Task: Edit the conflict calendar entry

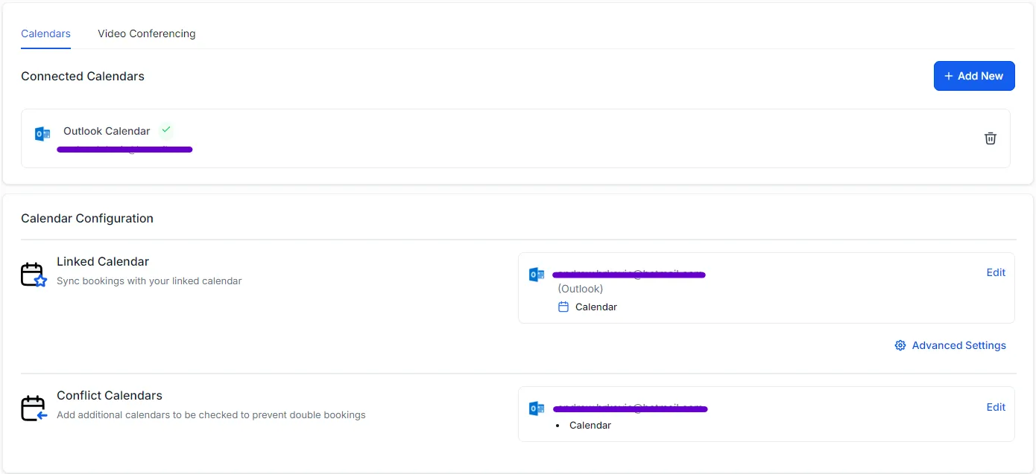Action: click(x=996, y=407)
